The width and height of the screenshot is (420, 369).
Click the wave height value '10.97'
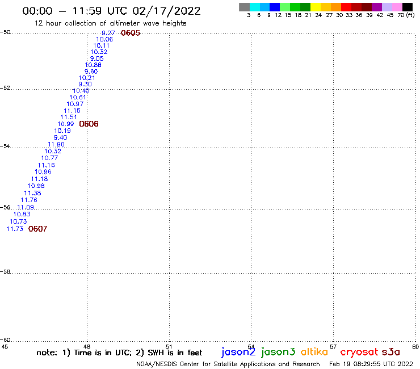point(75,104)
